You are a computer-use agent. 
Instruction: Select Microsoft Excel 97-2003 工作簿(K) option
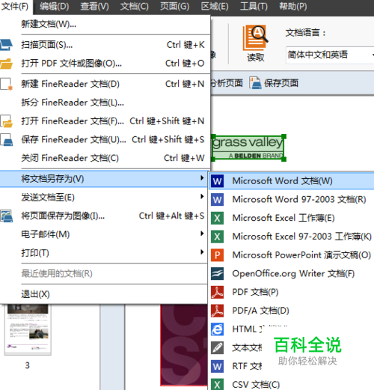[x=291, y=237]
